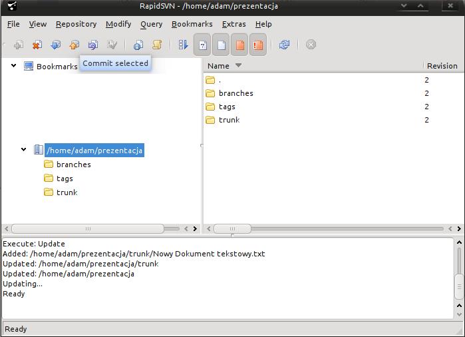The width and height of the screenshot is (465, 337).
Task: Click the working copy icon beside /home/adam/prezentacja
Action: pos(39,149)
